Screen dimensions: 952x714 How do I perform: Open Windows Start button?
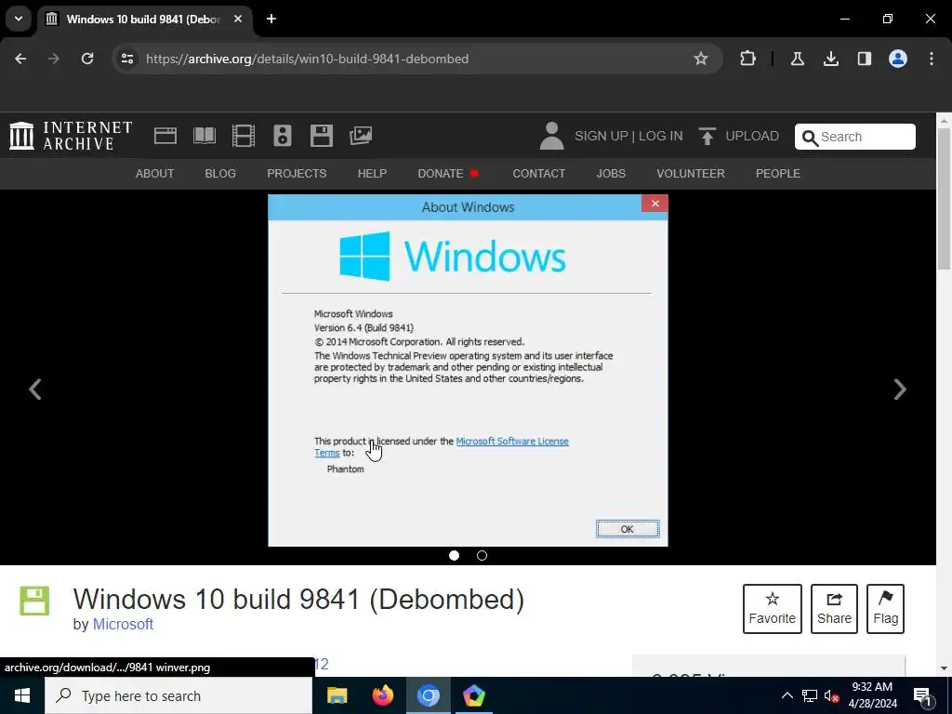point(22,695)
